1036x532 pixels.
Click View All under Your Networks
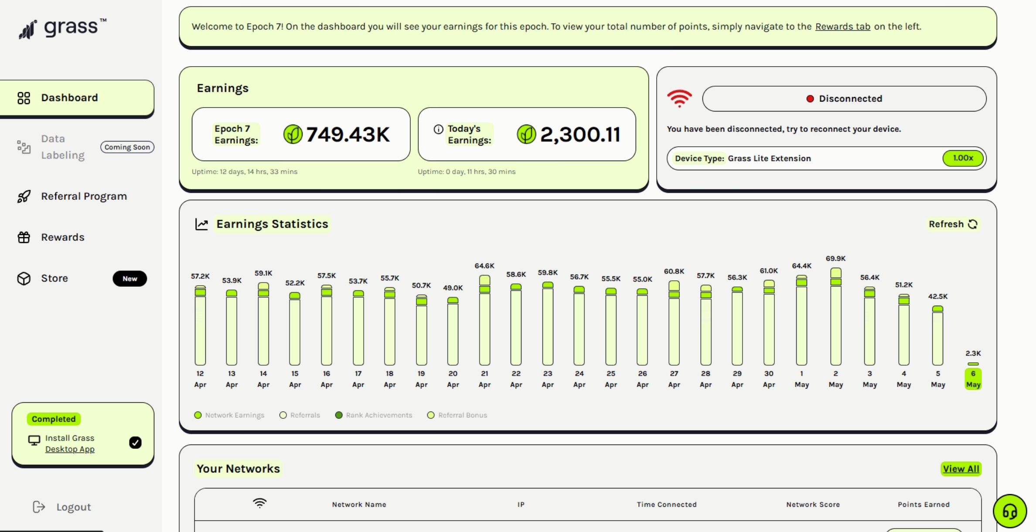click(961, 469)
